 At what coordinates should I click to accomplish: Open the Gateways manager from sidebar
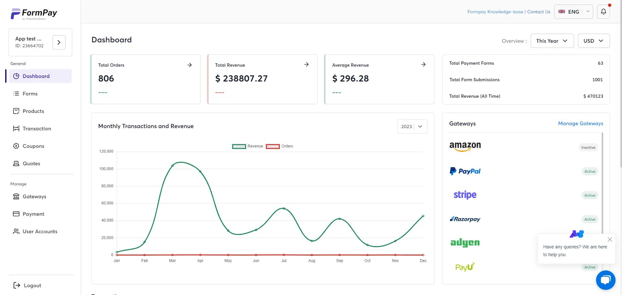34,196
